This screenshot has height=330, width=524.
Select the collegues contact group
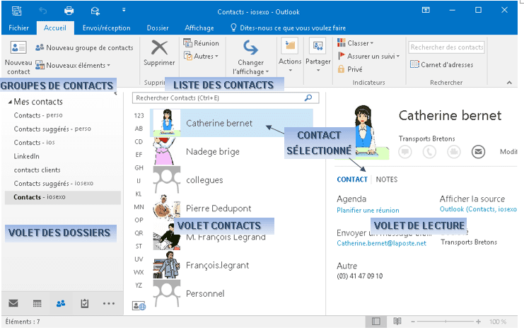pos(231,179)
